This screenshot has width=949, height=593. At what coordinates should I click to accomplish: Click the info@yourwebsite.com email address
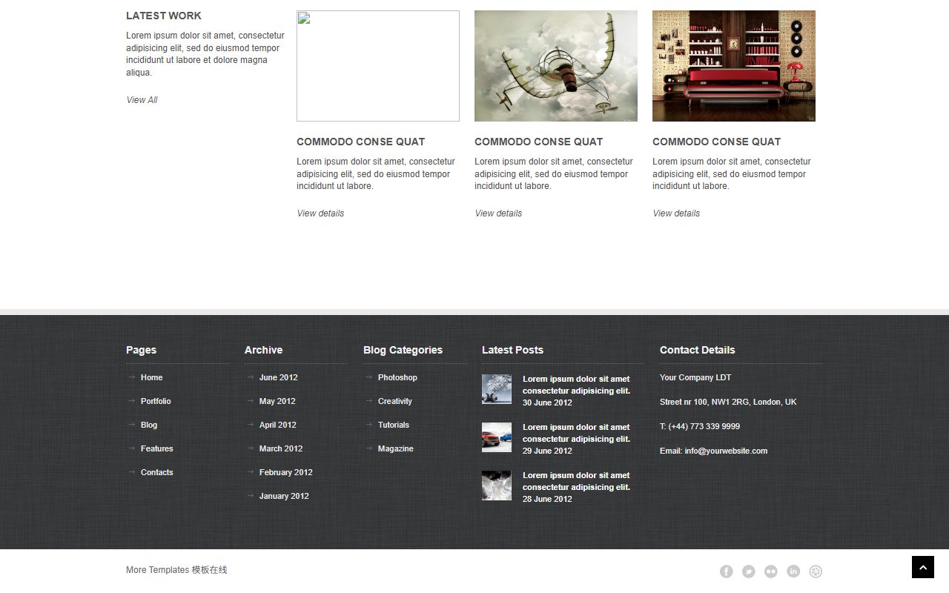pyautogui.click(x=726, y=451)
